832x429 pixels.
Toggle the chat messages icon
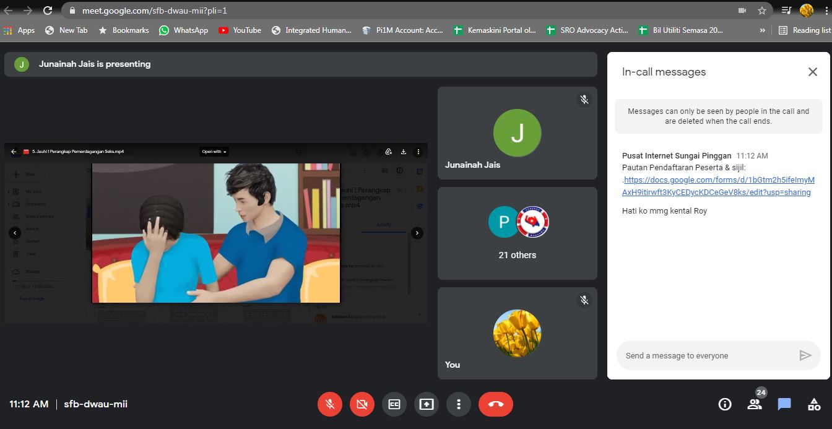point(784,404)
